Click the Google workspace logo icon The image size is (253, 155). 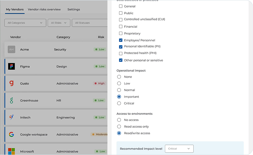pos(12,134)
